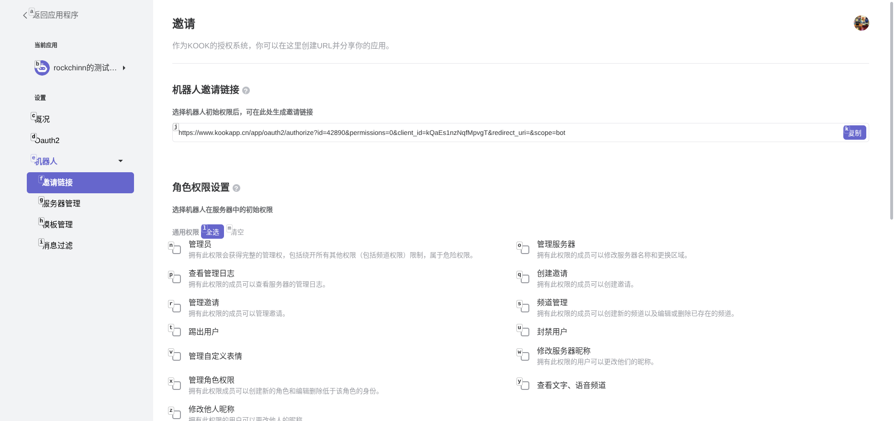Viewport: 895px width, 421px height.
Task: Click the page vertical scrollbar
Action: pos(891,110)
